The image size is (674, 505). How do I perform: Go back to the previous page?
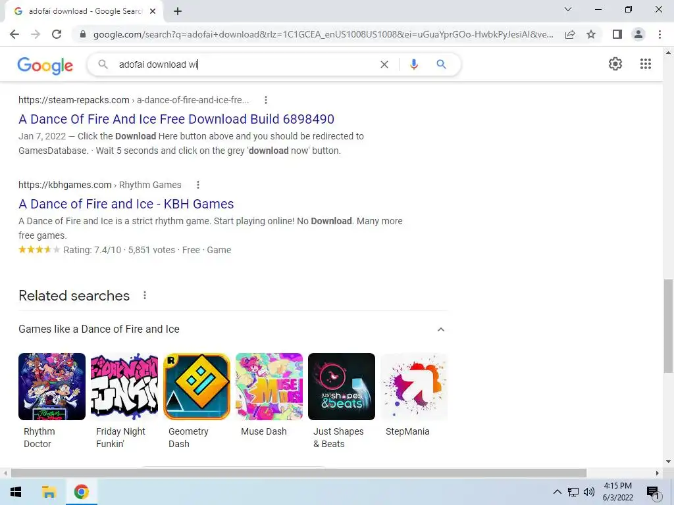coord(14,34)
